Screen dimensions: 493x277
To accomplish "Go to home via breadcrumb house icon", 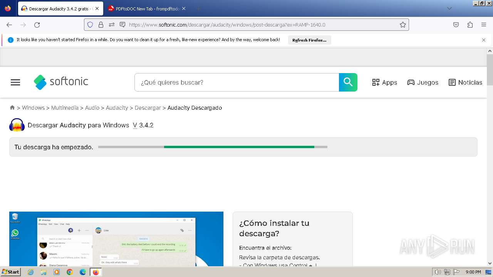I will coord(12,108).
